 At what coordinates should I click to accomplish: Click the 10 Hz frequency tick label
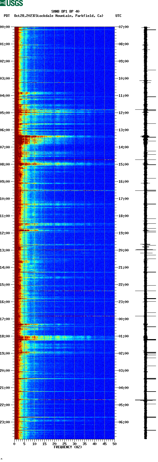click(x=34, y=444)
